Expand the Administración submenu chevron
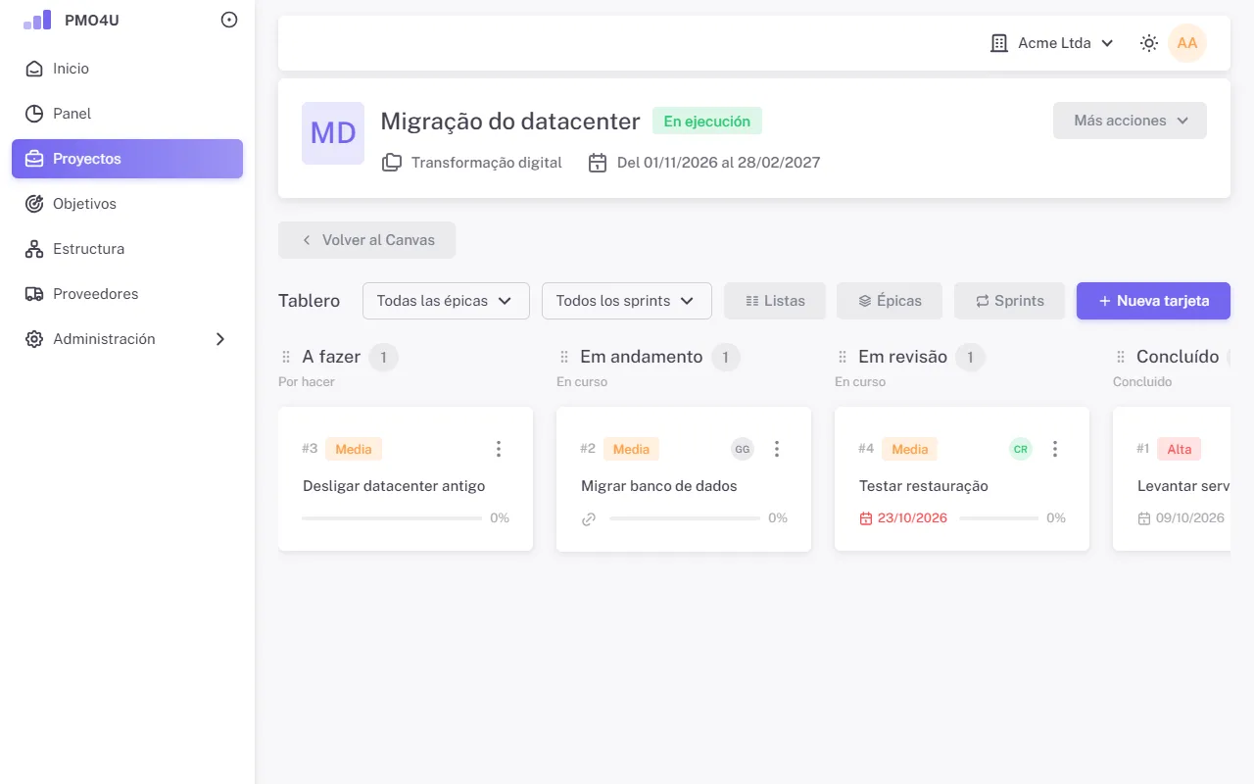1254x784 pixels. pos(220,339)
